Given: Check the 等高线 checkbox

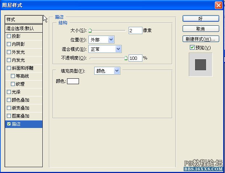Looking at the screenshot, I should [x=13, y=76].
